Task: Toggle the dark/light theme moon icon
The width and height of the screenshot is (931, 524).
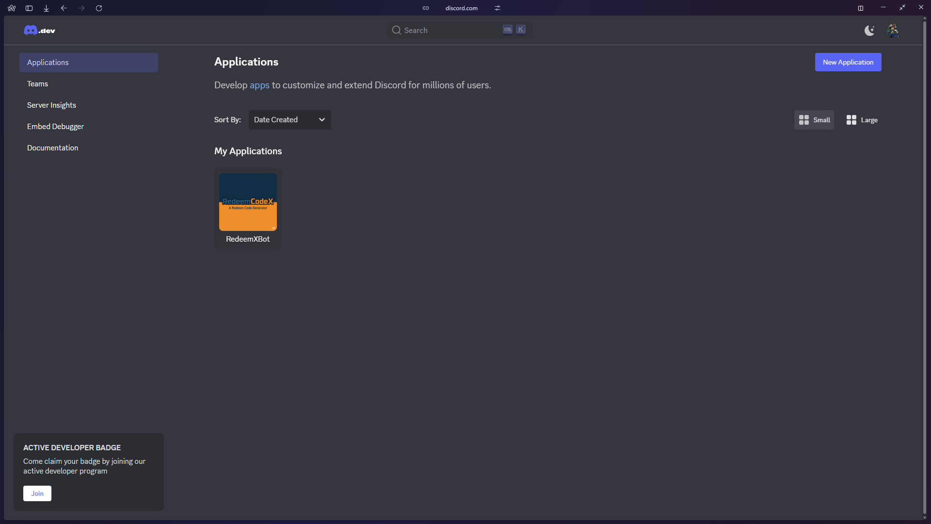Action: click(869, 31)
